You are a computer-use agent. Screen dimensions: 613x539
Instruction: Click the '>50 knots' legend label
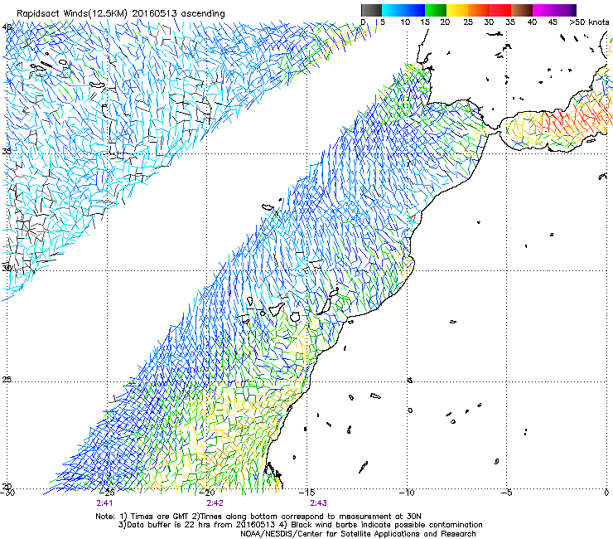point(589,22)
